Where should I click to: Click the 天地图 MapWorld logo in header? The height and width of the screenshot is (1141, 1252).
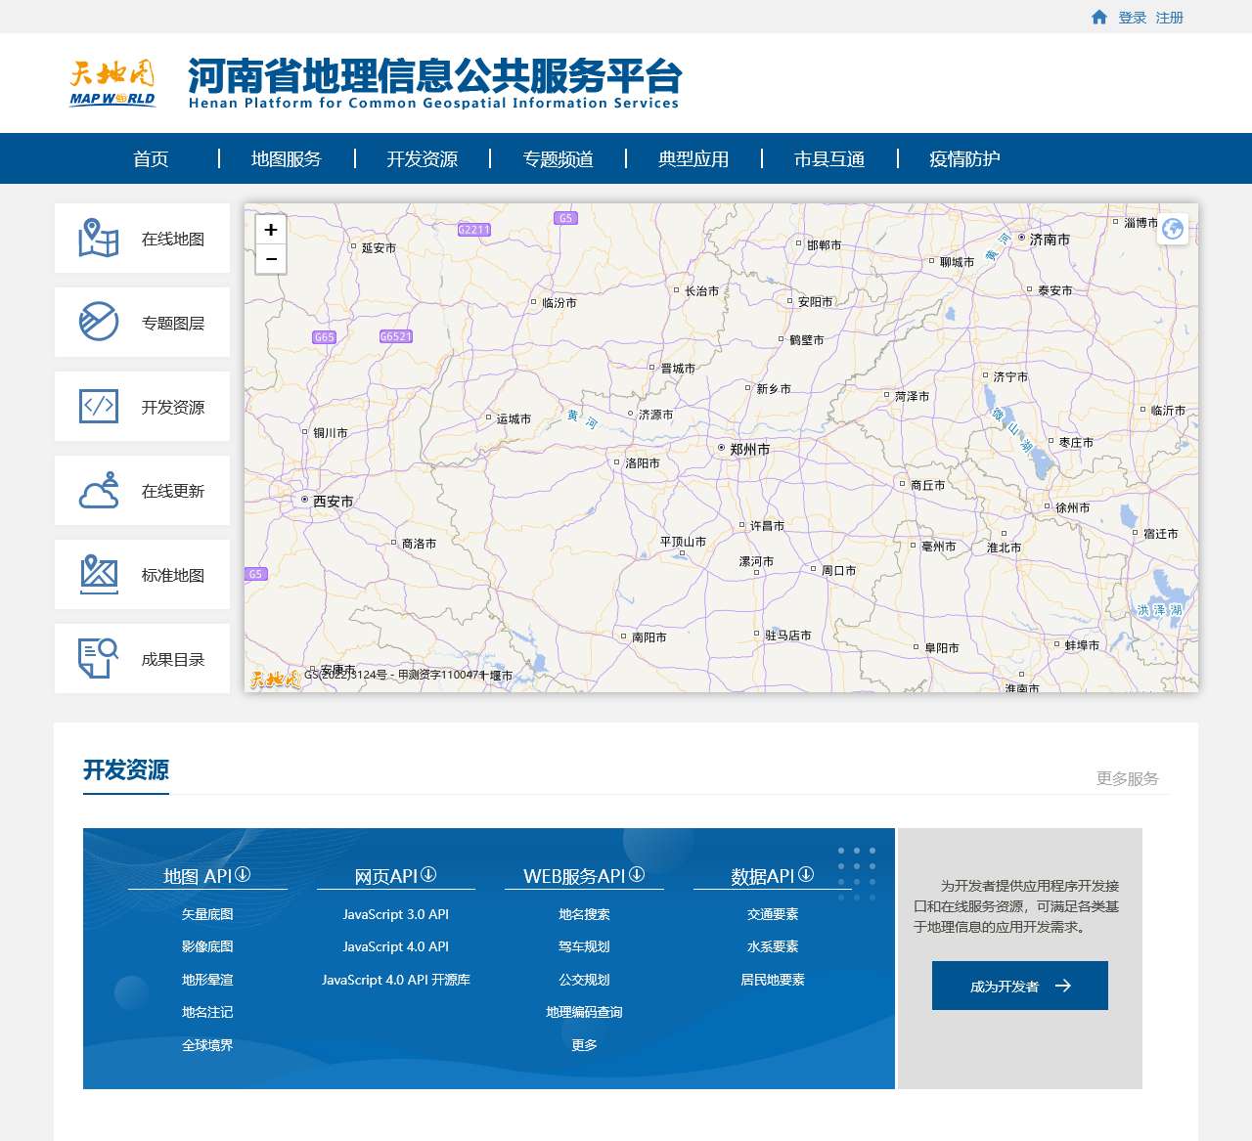tap(112, 83)
